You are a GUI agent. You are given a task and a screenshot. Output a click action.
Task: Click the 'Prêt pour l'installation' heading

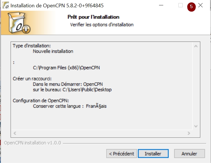[x=93, y=17]
